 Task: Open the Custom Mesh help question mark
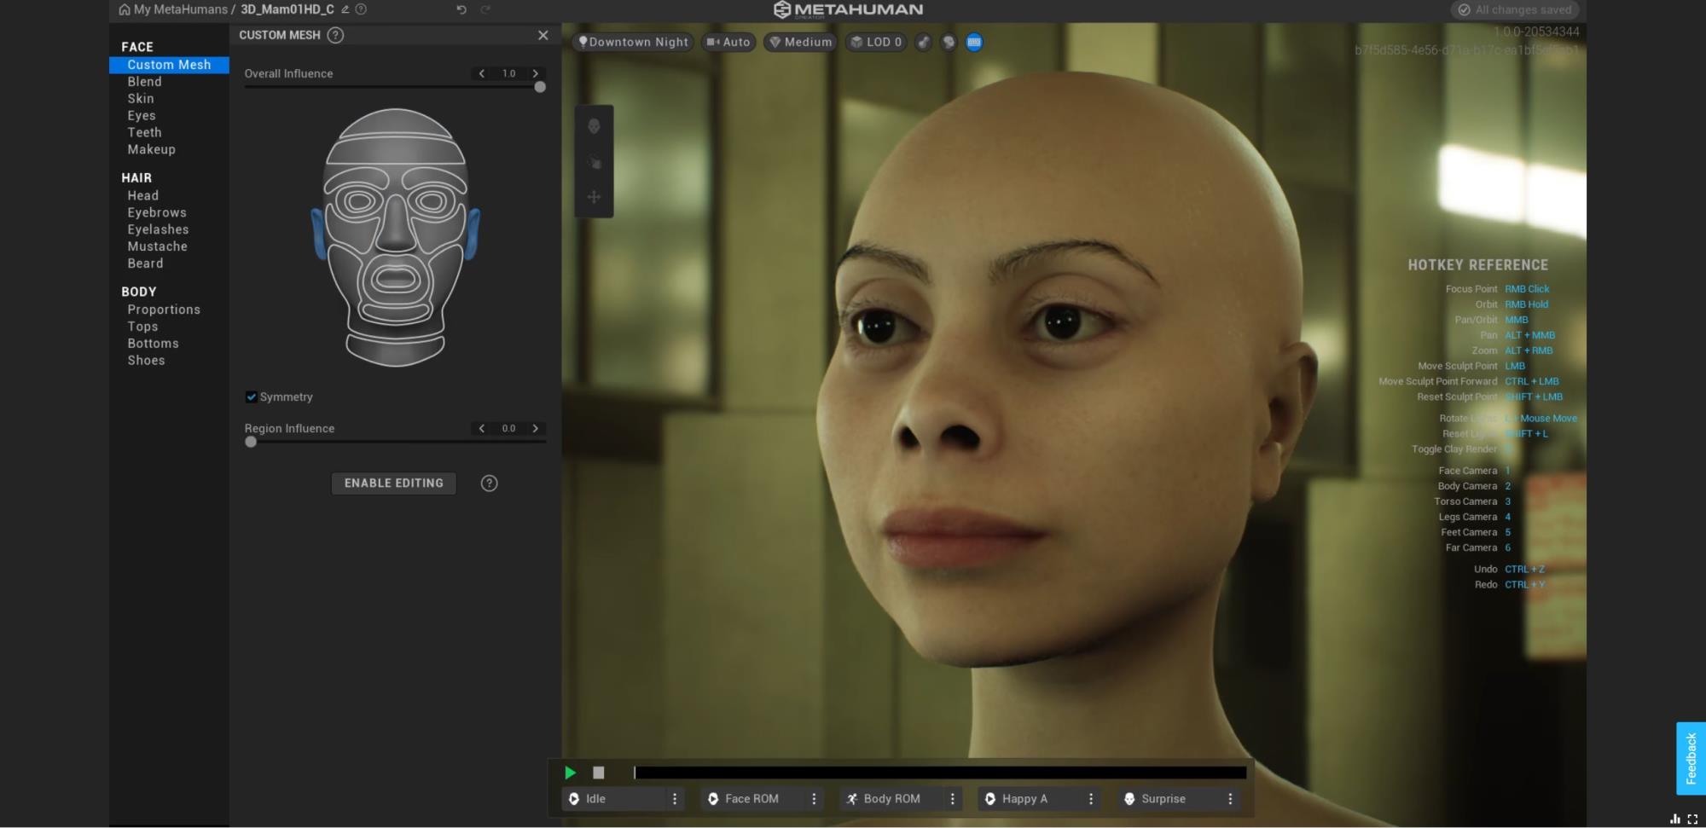[336, 35]
